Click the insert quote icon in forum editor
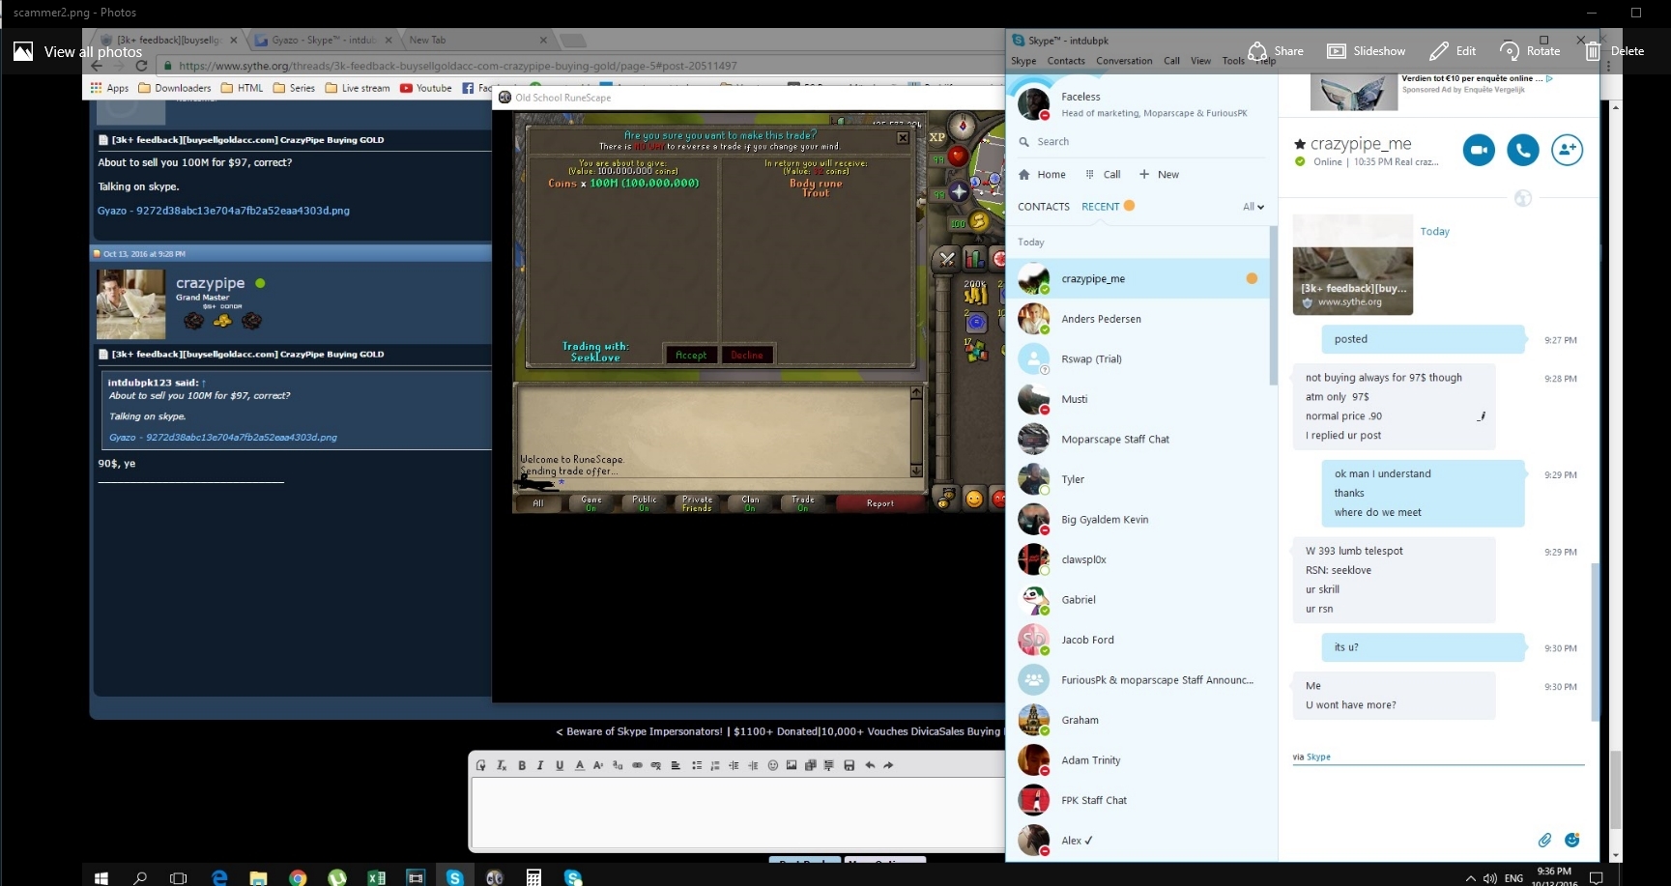 (x=828, y=765)
